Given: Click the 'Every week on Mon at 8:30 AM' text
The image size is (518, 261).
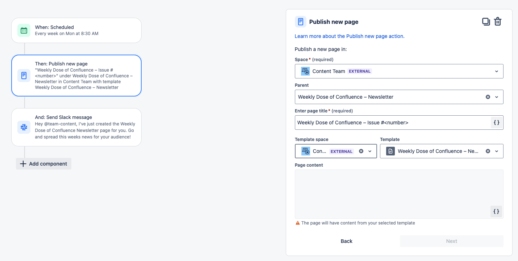Looking at the screenshot, I should 67,34.
